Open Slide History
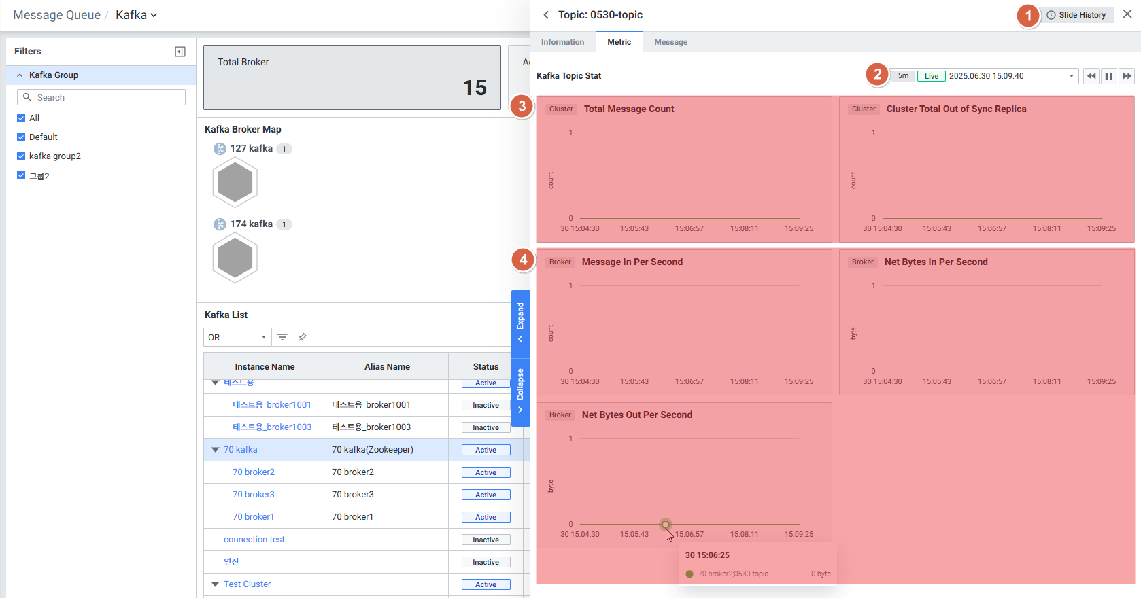Screen dimensions: 1141x598 (1076, 15)
